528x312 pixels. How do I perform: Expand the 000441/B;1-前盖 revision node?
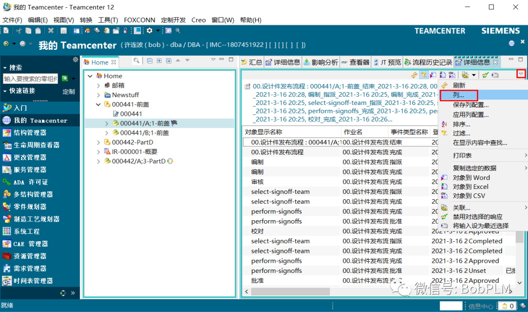[107, 133]
